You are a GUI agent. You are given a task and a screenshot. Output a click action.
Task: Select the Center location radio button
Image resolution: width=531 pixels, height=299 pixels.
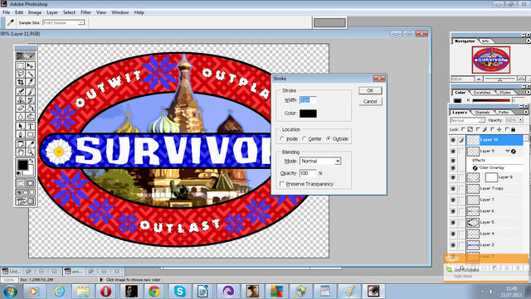tap(304, 138)
